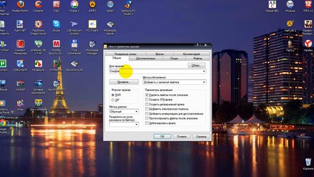
Task: Switch to the Резервные копии tab
Action: click(126, 54)
